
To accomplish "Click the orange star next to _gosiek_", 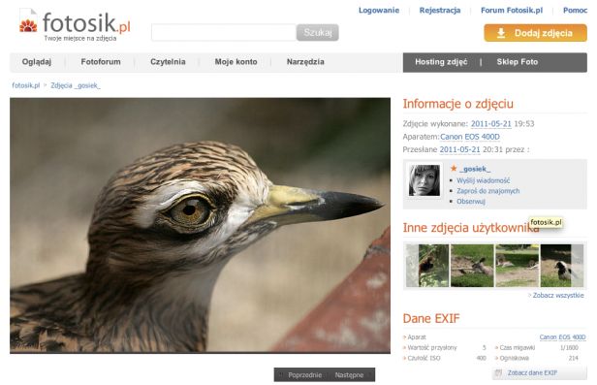I will [x=454, y=169].
